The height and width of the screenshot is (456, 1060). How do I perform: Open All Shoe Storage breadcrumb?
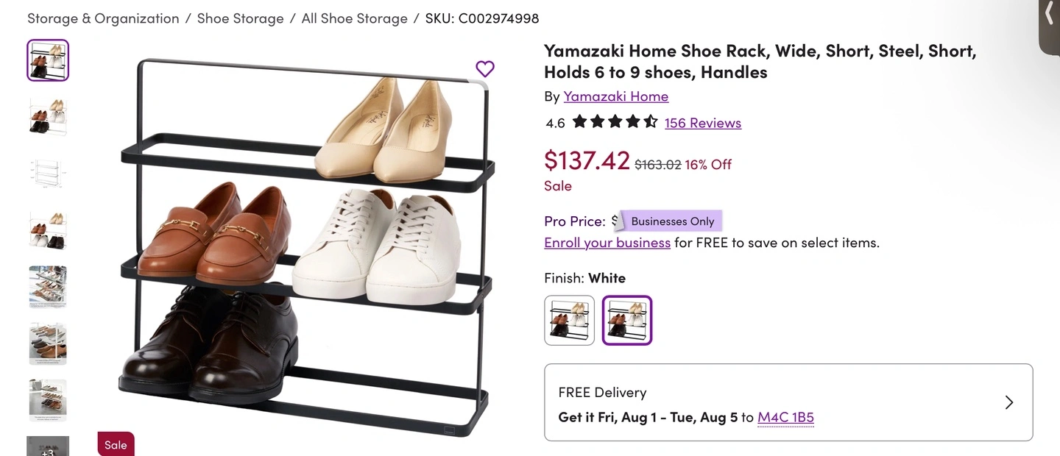point(354,18)
